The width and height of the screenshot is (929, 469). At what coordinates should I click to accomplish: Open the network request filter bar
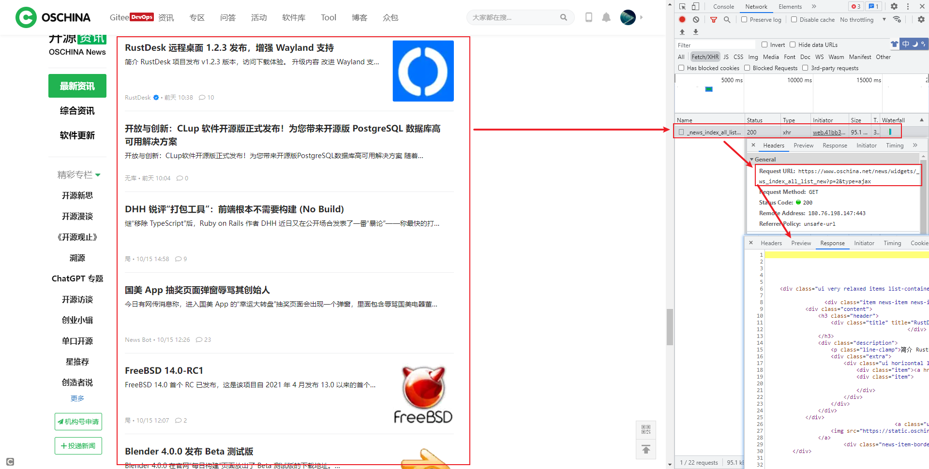[x=714, y=20]
